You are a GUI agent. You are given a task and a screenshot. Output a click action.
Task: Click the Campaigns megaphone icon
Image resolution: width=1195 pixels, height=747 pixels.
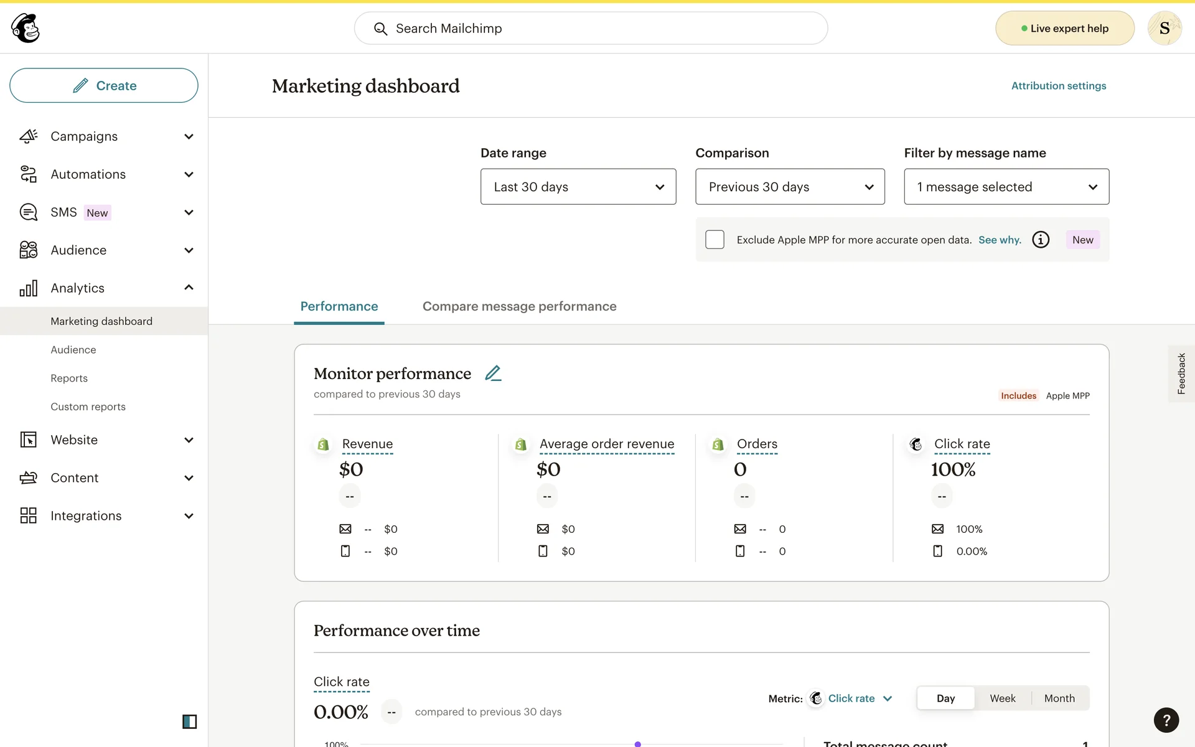click(x=29, y=136)
